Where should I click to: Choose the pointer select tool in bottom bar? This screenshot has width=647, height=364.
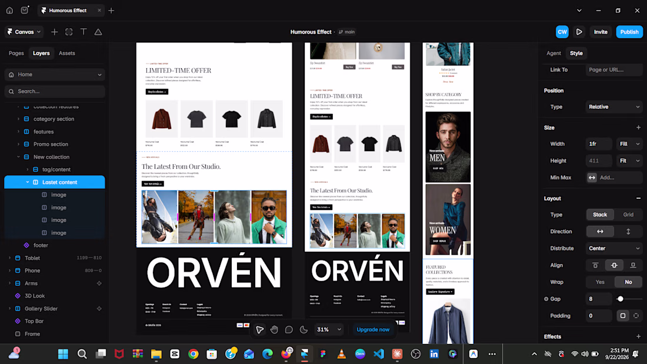[259, 329]
